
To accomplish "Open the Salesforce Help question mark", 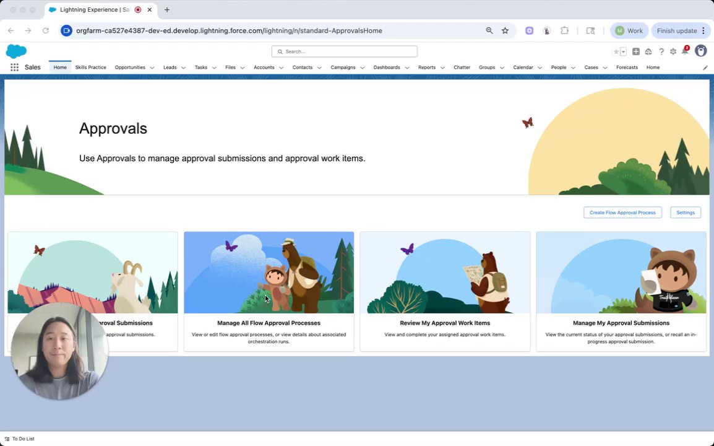I will (661, 51).
